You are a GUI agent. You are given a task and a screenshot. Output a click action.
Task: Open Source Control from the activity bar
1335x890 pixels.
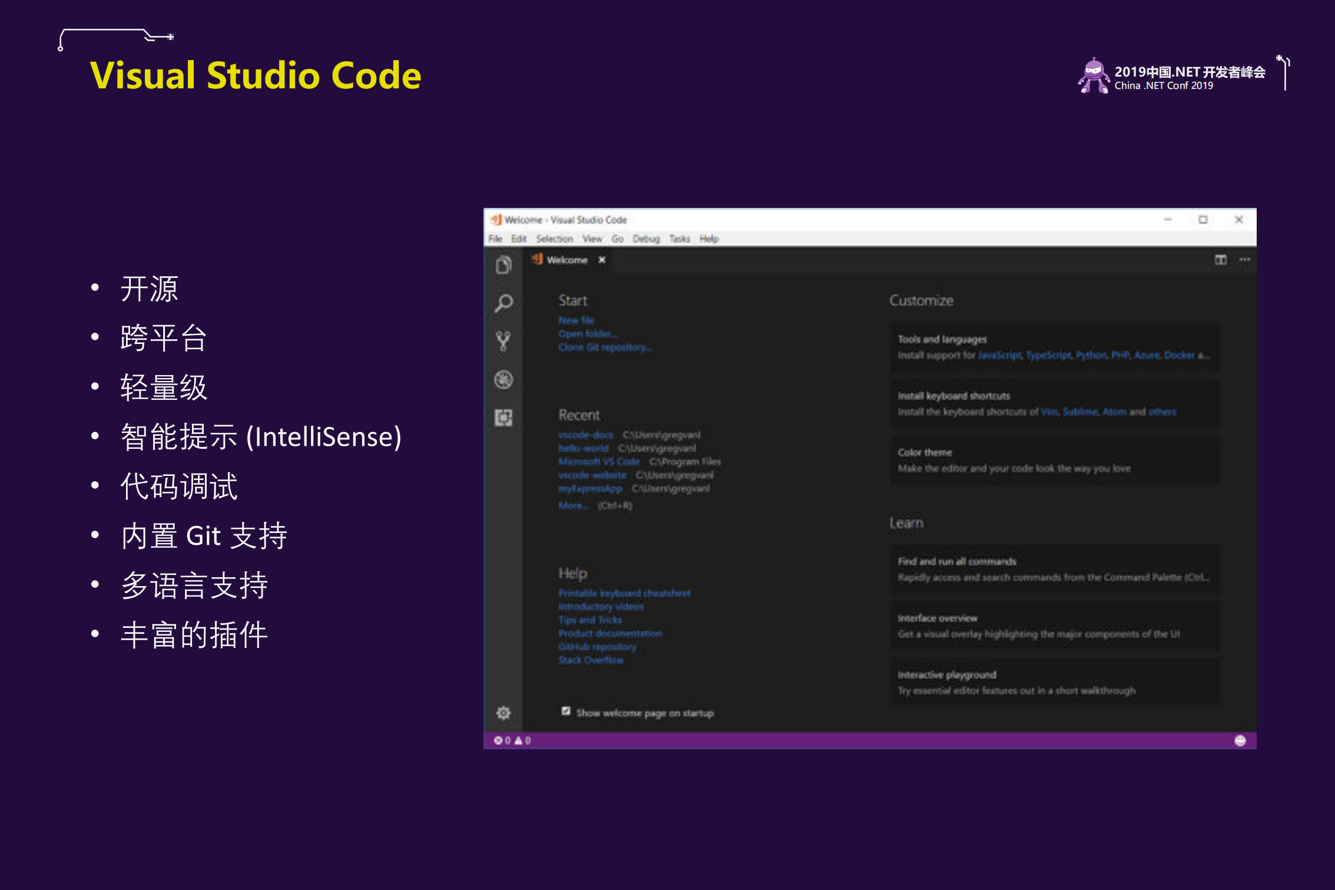[503, 341]
